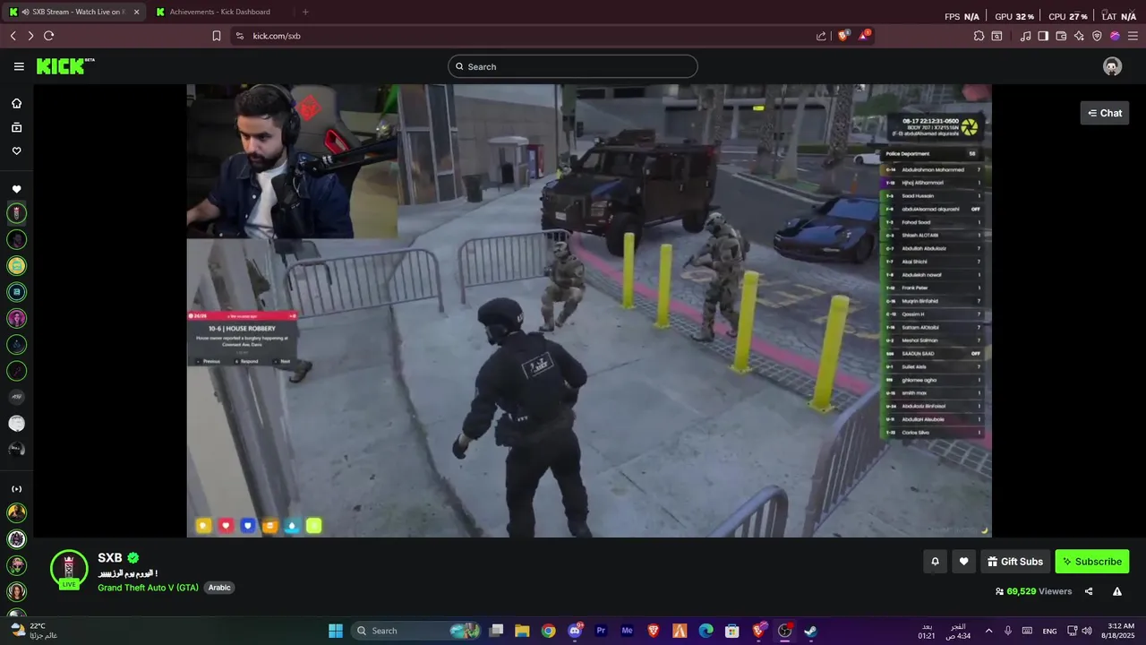Report stream via warning triangle icon

click(1116, 591)
